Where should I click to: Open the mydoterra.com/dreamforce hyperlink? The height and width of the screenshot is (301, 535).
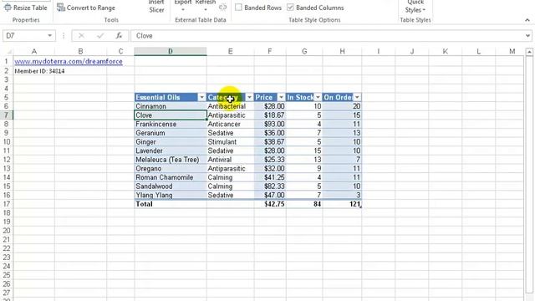tap(69, 61)
